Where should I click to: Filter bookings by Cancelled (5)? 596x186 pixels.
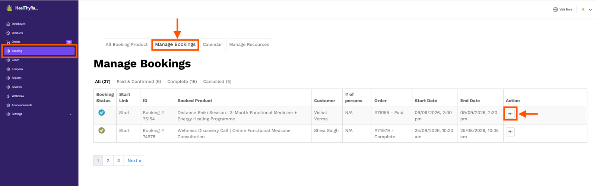pyautogui.click(x=217, y=82)
